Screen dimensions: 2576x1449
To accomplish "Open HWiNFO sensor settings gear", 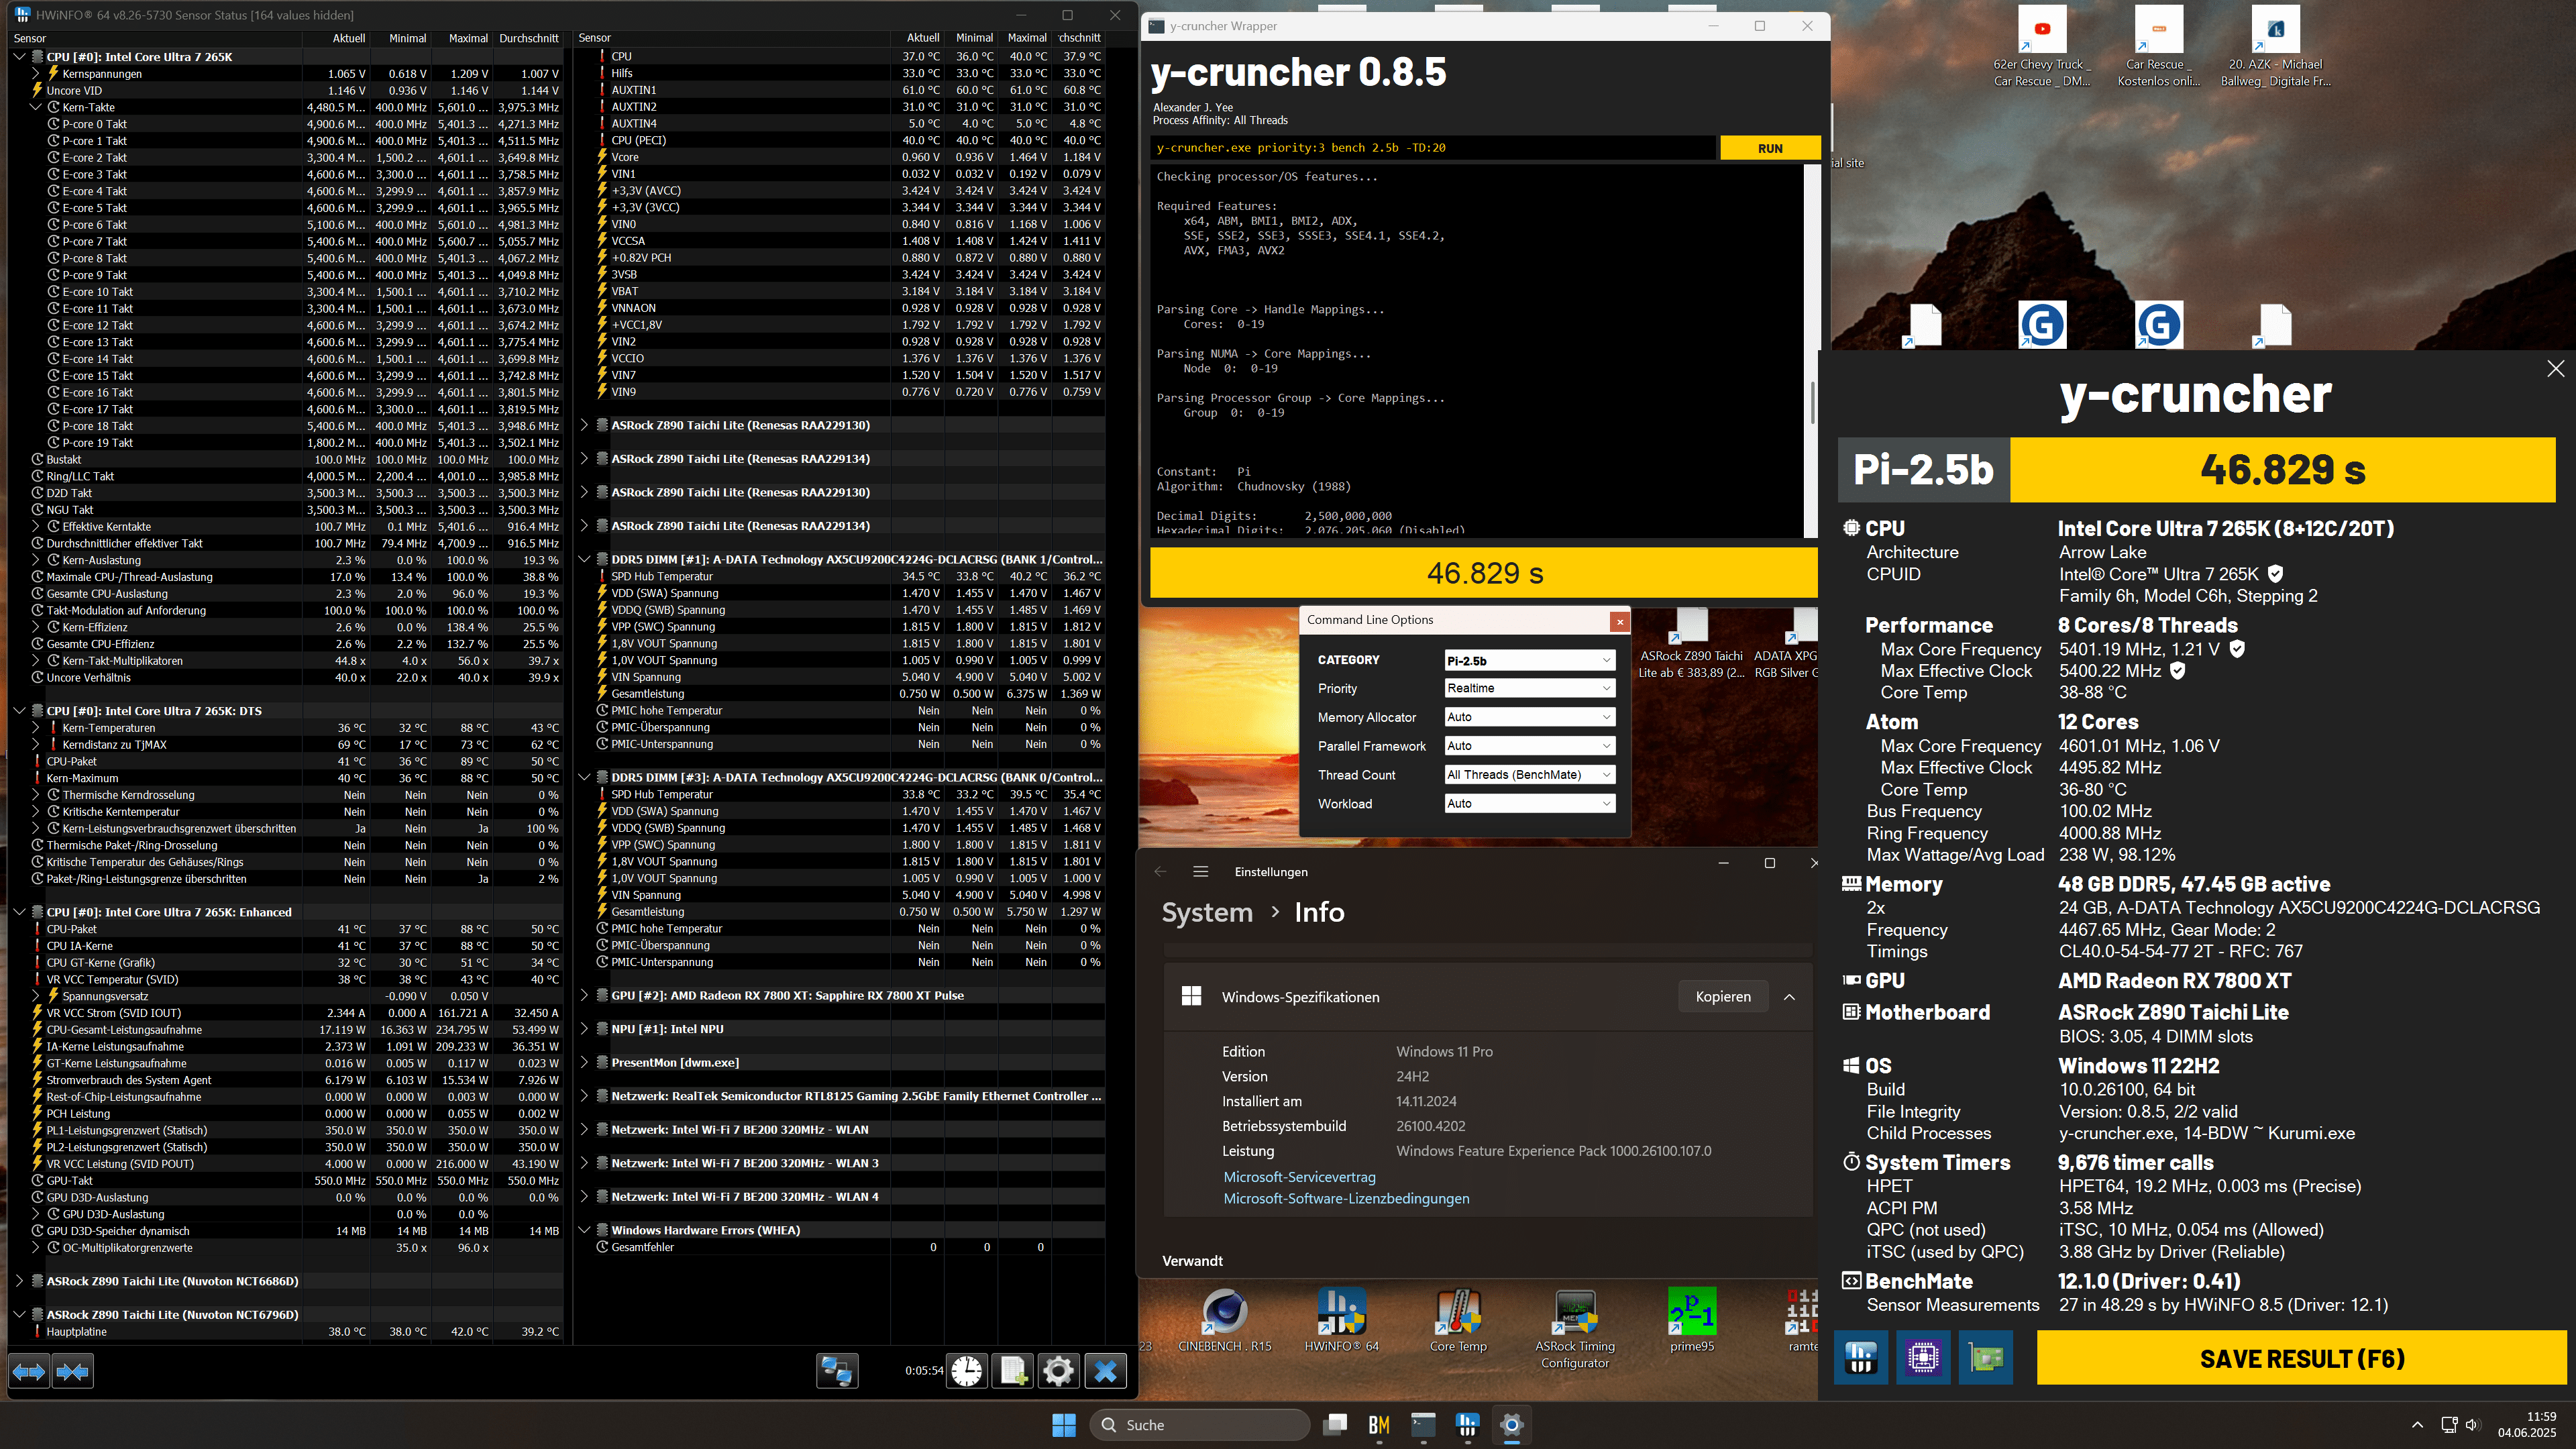I will click(x=1058, y=1371).
